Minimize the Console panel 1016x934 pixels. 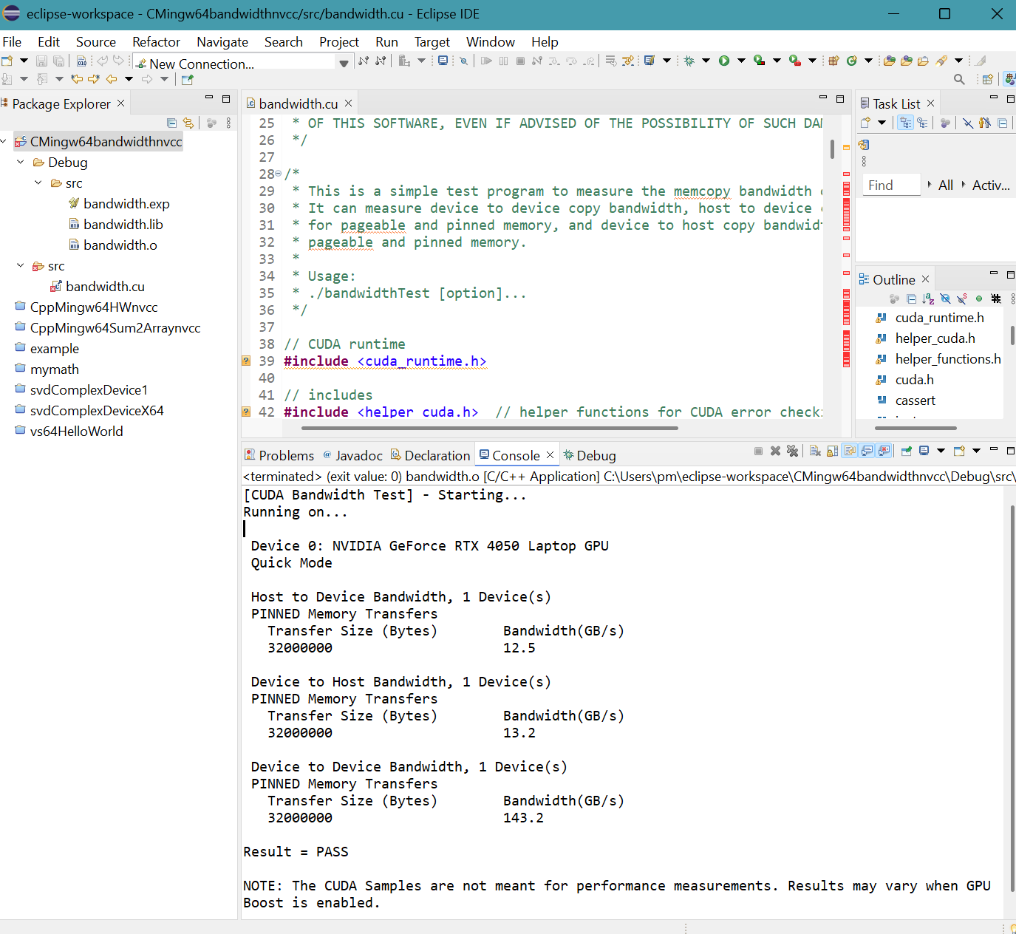tap(994, 449)
